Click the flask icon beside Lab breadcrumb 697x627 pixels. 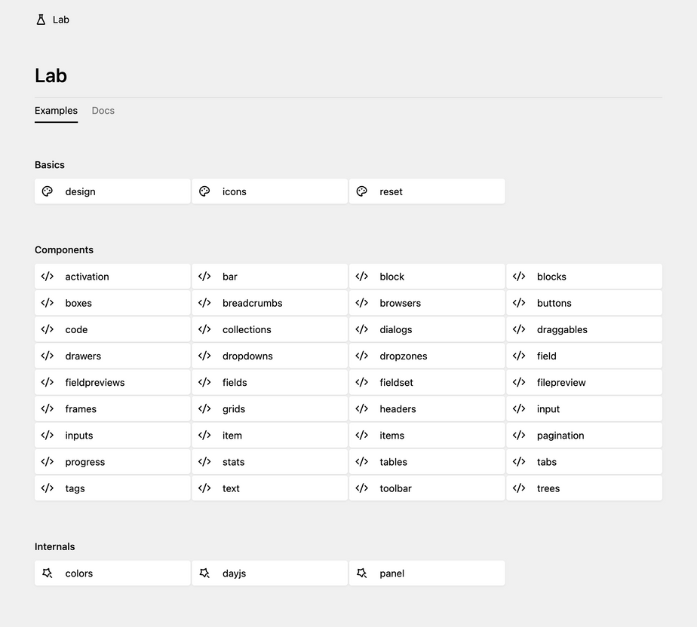pyautogui.click(x=41, y=20)
